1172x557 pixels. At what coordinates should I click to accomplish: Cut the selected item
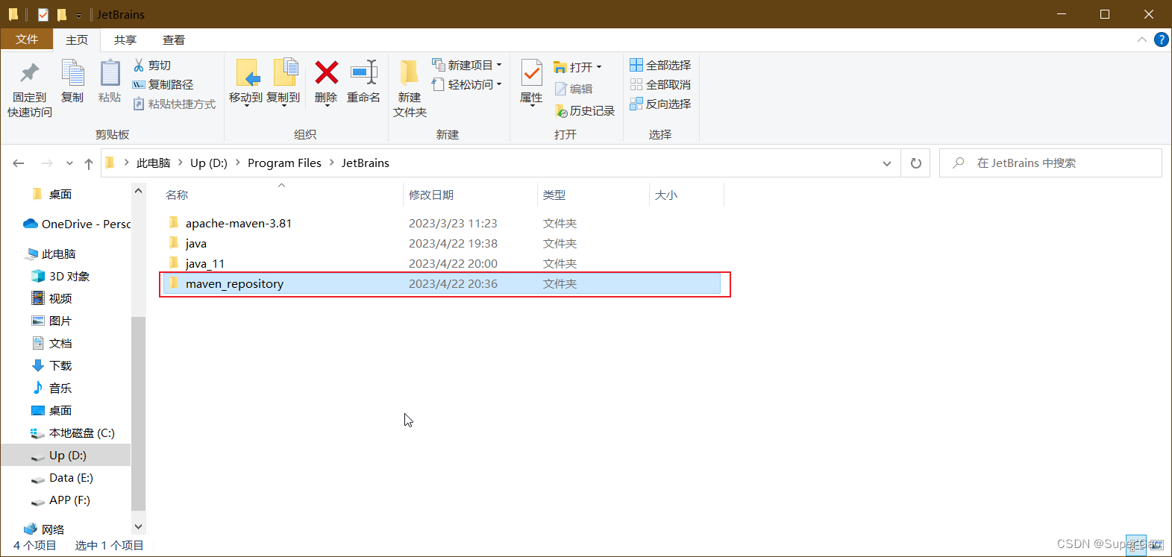pos(152,66)
